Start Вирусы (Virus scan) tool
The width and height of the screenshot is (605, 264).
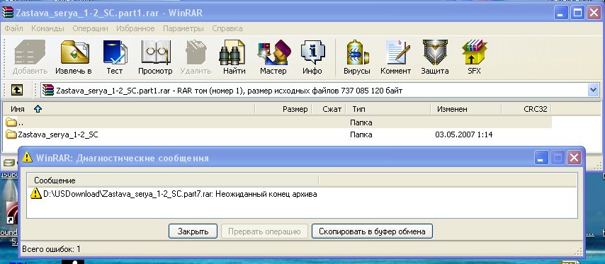click(357, 52)
